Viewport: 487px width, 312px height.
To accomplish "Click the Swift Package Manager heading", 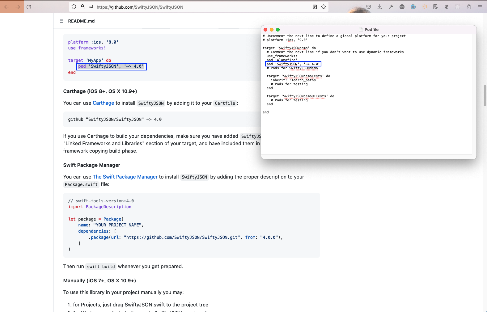I will click(x=92, y=165).
